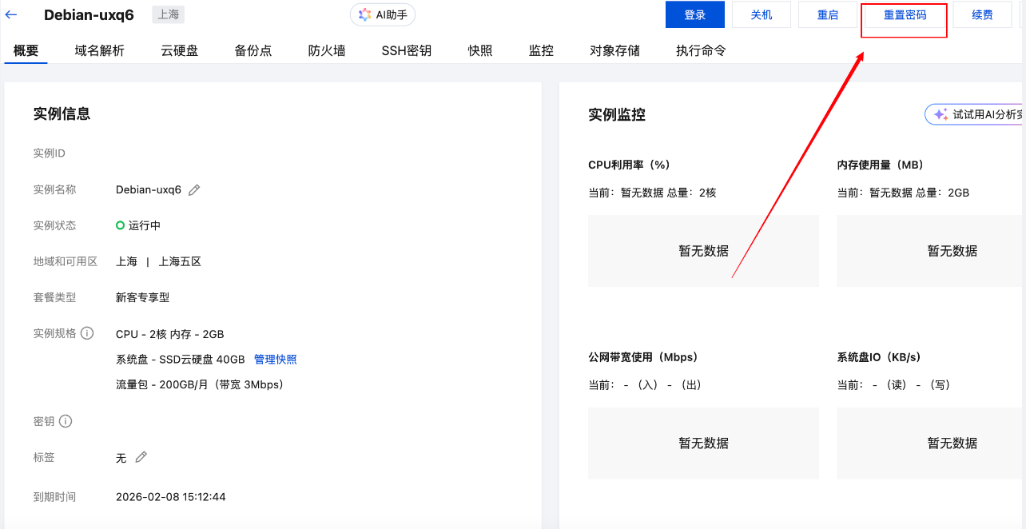Click the 关机 shutdown button

coord(761,14)
